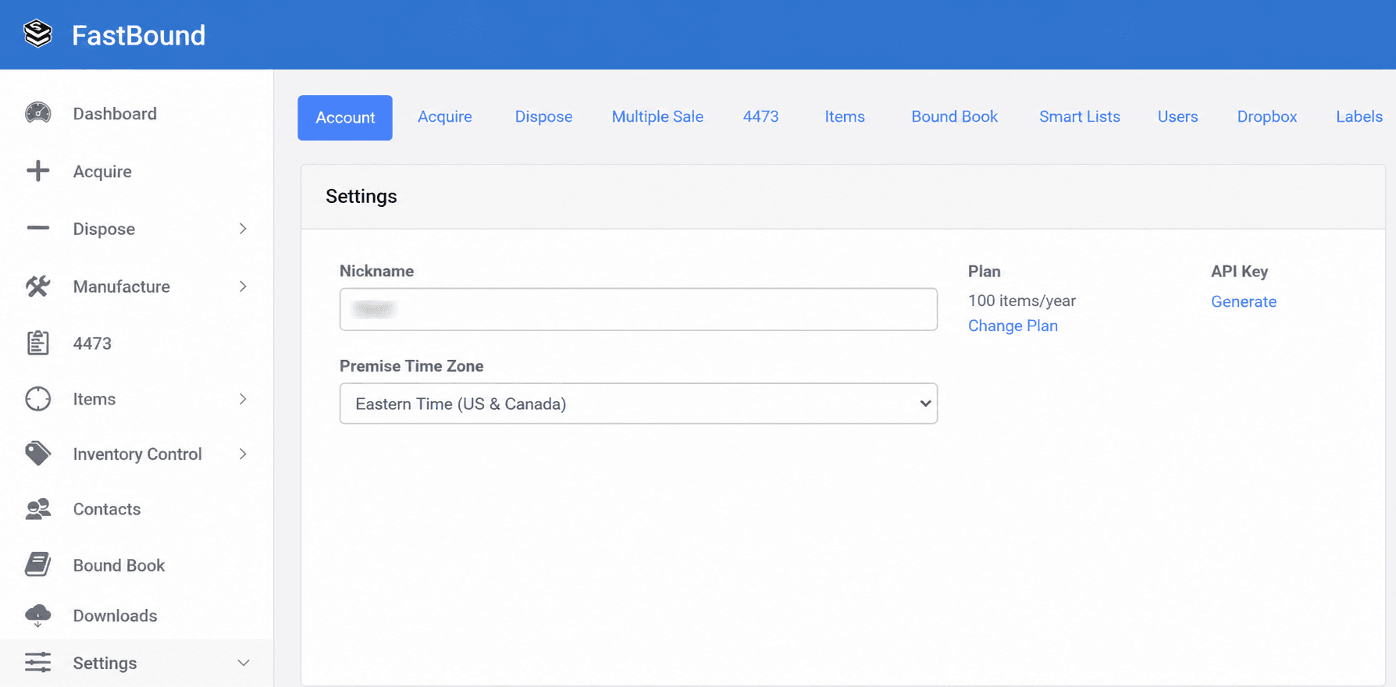
Task: Click the Items crosshair icon
Action: click(37, 399)
